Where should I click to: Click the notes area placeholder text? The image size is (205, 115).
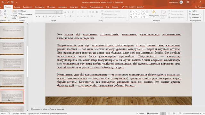(x=47, y=109)
